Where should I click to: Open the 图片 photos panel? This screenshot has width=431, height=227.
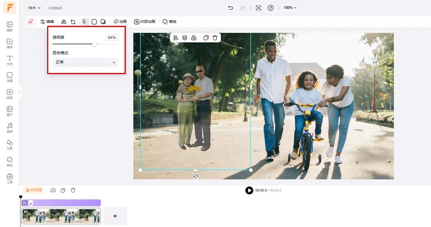(10, 111)
